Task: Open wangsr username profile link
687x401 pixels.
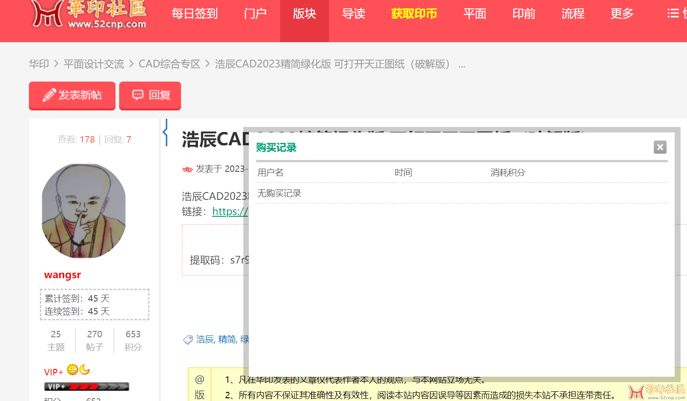Action: point(62,275)
